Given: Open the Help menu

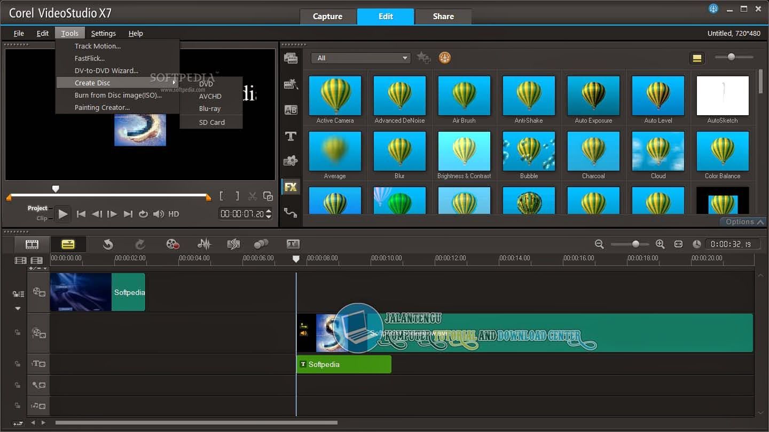Looking at the screenshot, I should [x=136, y=33].
